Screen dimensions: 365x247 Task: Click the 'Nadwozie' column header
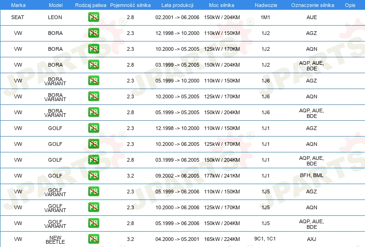[x=266, y=5]
